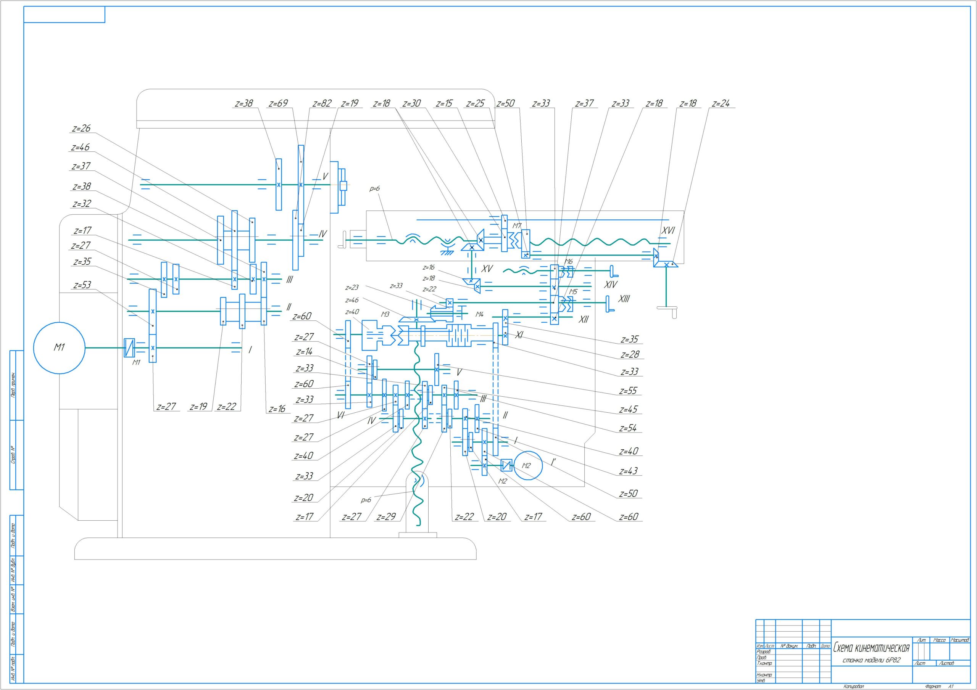Viewport: 977px width, 690px height.
Task: Click the 'Масштаб' title block header
Action: 959,640
